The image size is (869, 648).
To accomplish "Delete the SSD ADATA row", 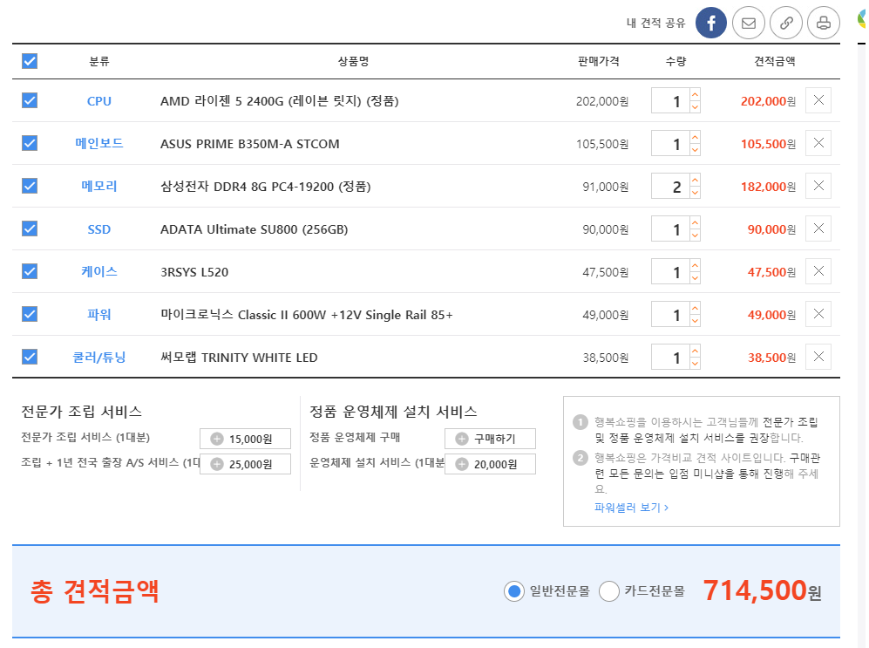I will (818, 229).
